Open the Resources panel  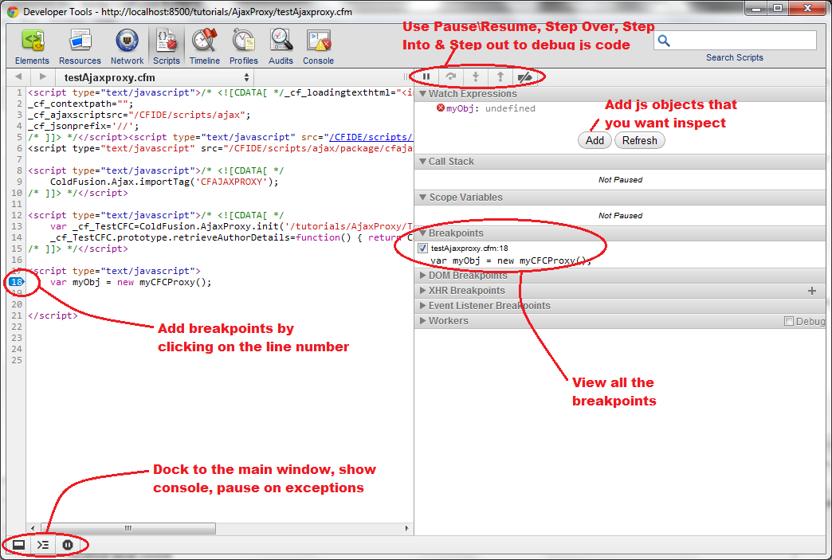pos(80,46)
